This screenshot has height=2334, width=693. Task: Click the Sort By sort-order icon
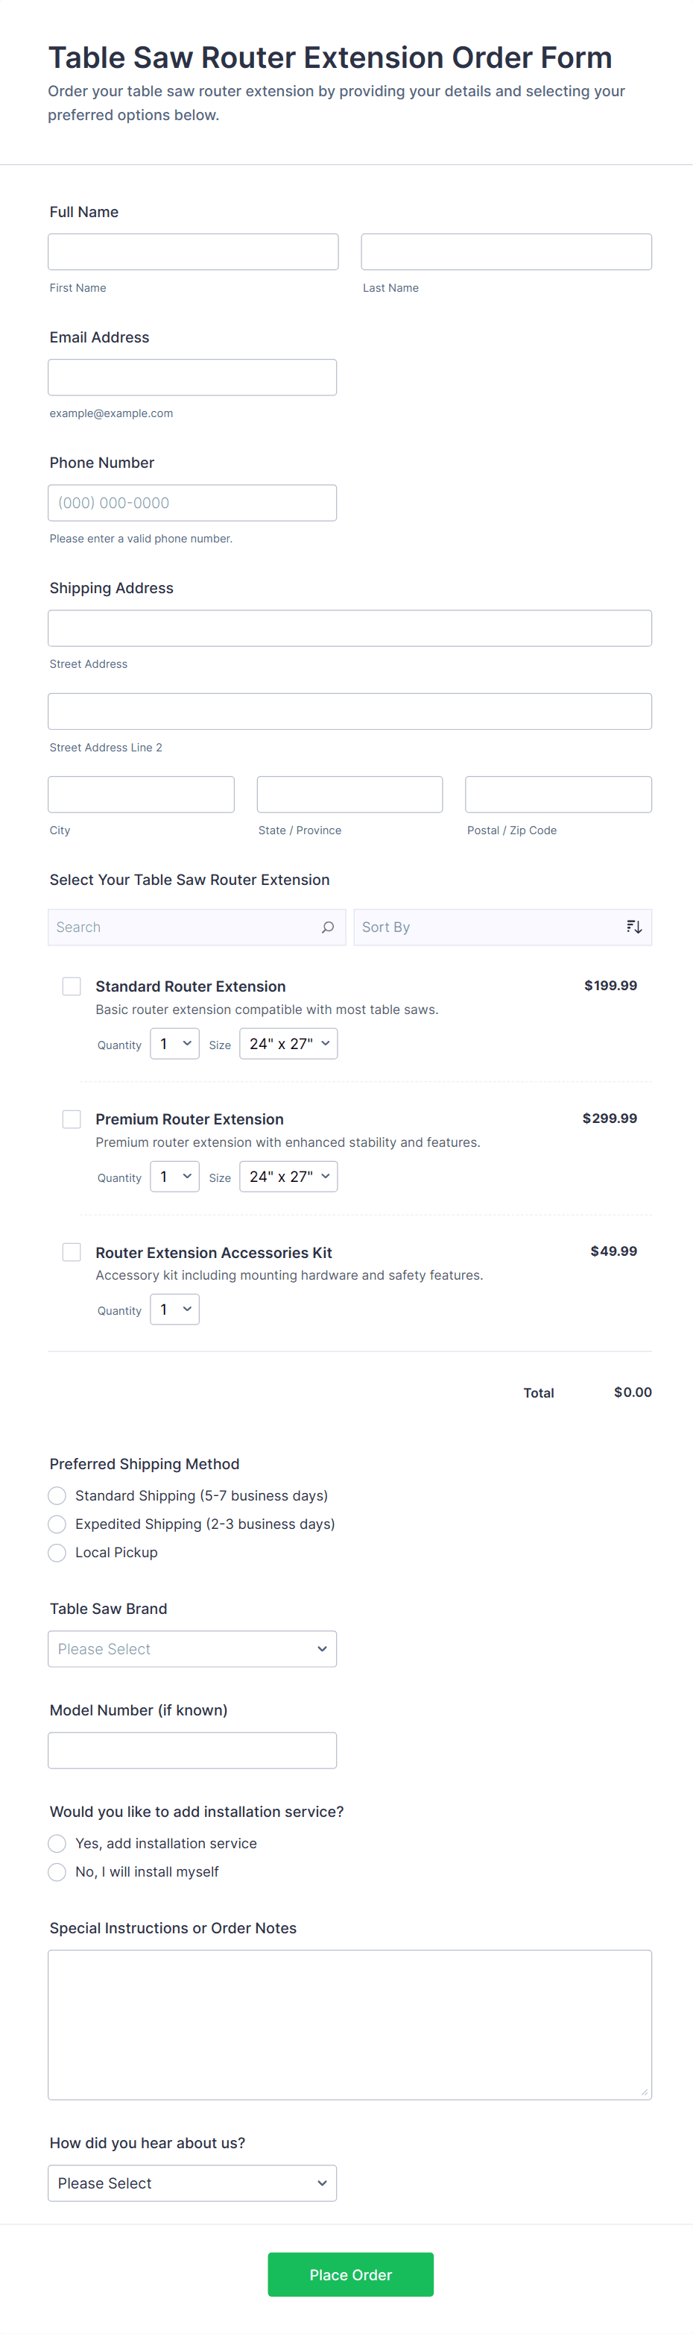click(x=633, y=927)
